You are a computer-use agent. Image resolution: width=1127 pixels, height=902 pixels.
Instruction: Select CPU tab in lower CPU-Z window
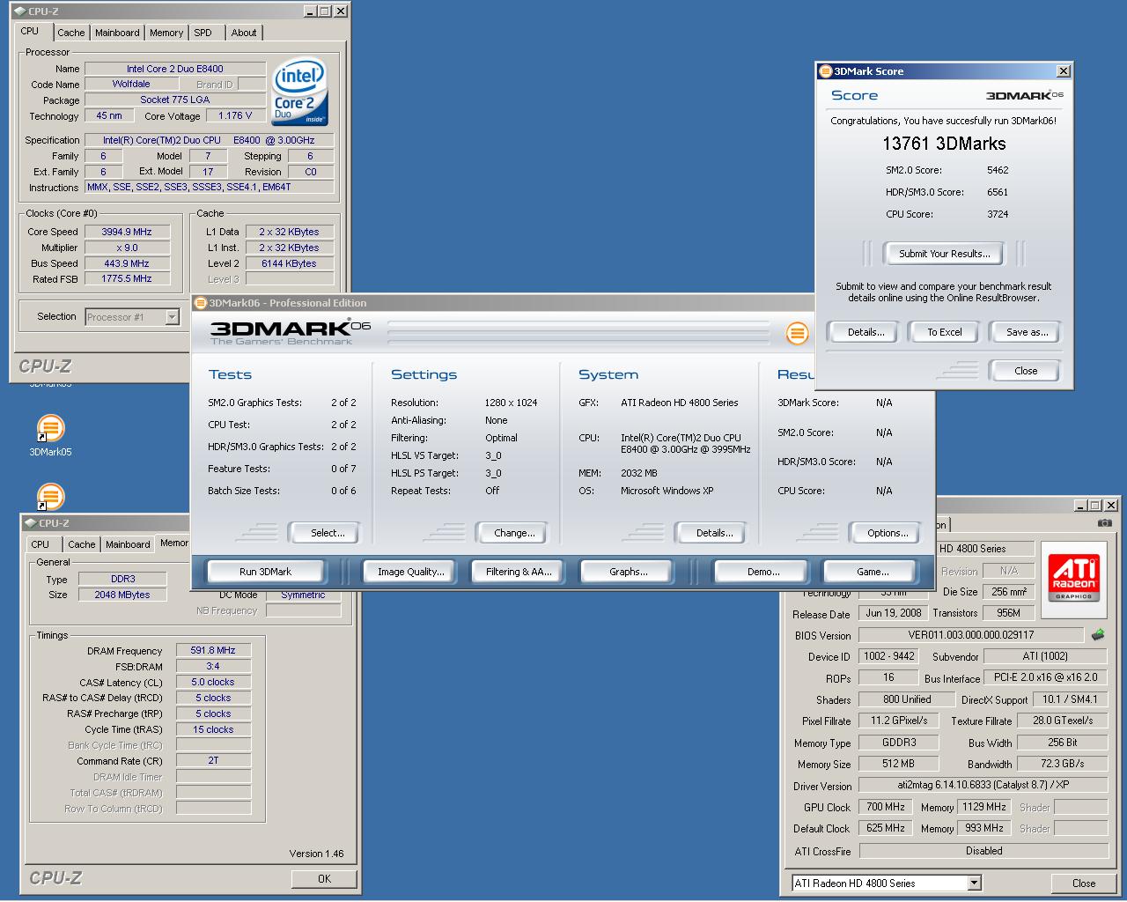click(x=41, y=544)
